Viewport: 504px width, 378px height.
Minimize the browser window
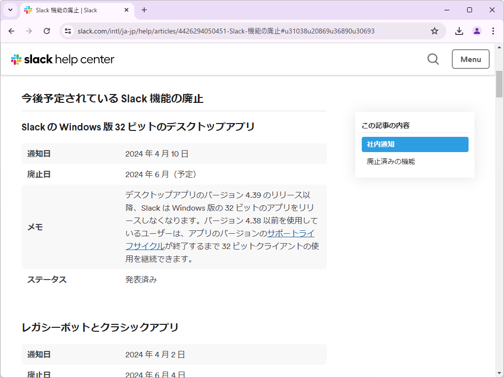447,10
